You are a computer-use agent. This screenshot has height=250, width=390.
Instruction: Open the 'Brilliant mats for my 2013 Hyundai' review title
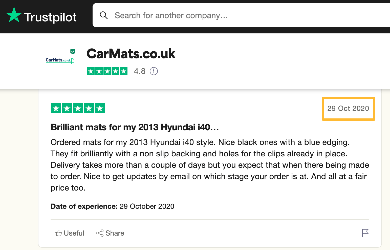135,127
